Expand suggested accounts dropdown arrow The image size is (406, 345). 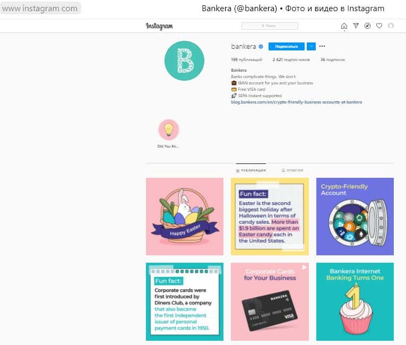tap(311, 46)
